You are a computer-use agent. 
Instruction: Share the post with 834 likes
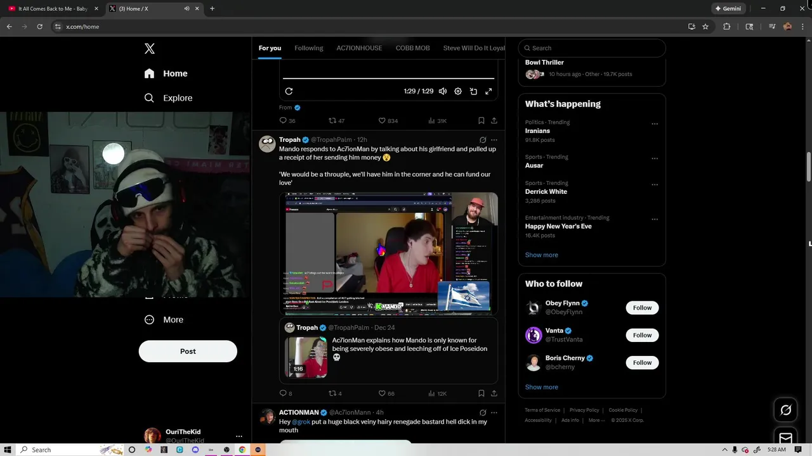[x=494, y=120]
